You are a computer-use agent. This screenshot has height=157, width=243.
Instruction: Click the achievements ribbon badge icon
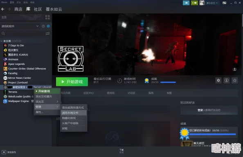pos(146,81)
